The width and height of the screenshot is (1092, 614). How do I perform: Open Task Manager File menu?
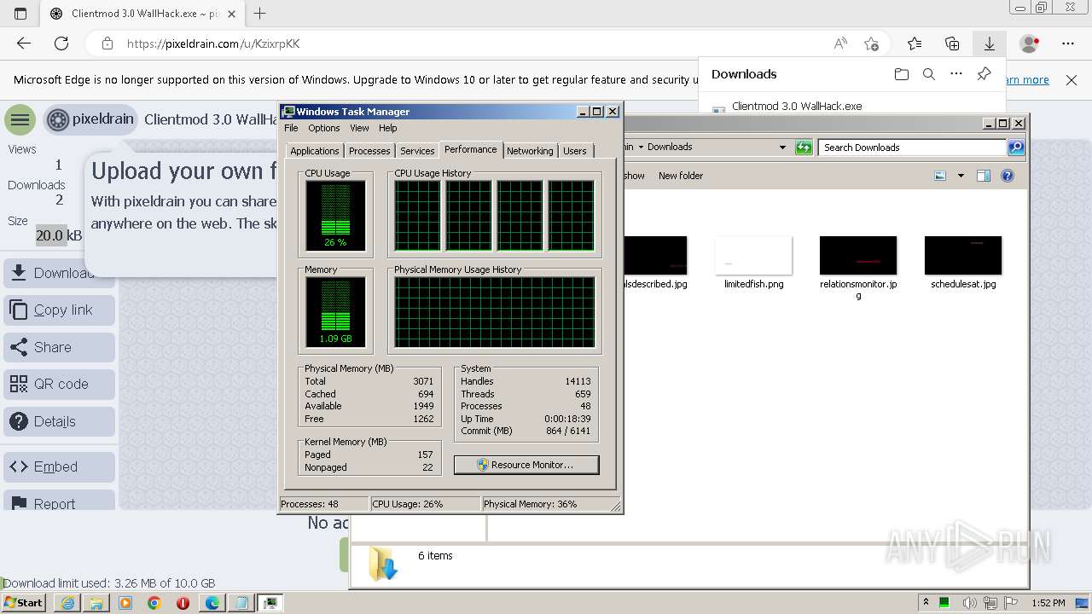pyautogui.click(x=291, y=128)
